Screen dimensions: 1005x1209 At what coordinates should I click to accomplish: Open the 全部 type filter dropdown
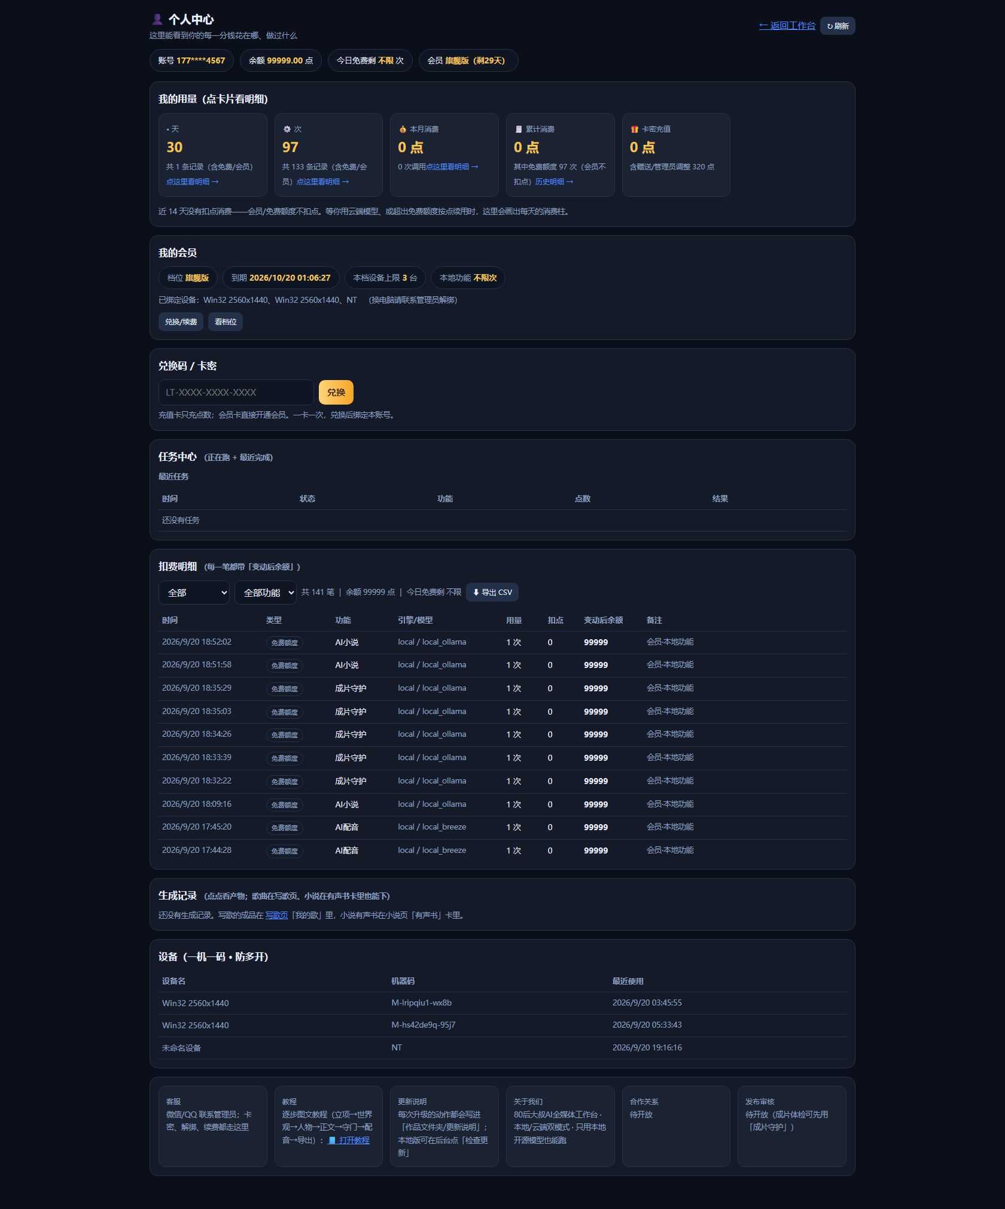tap(194, 593)
